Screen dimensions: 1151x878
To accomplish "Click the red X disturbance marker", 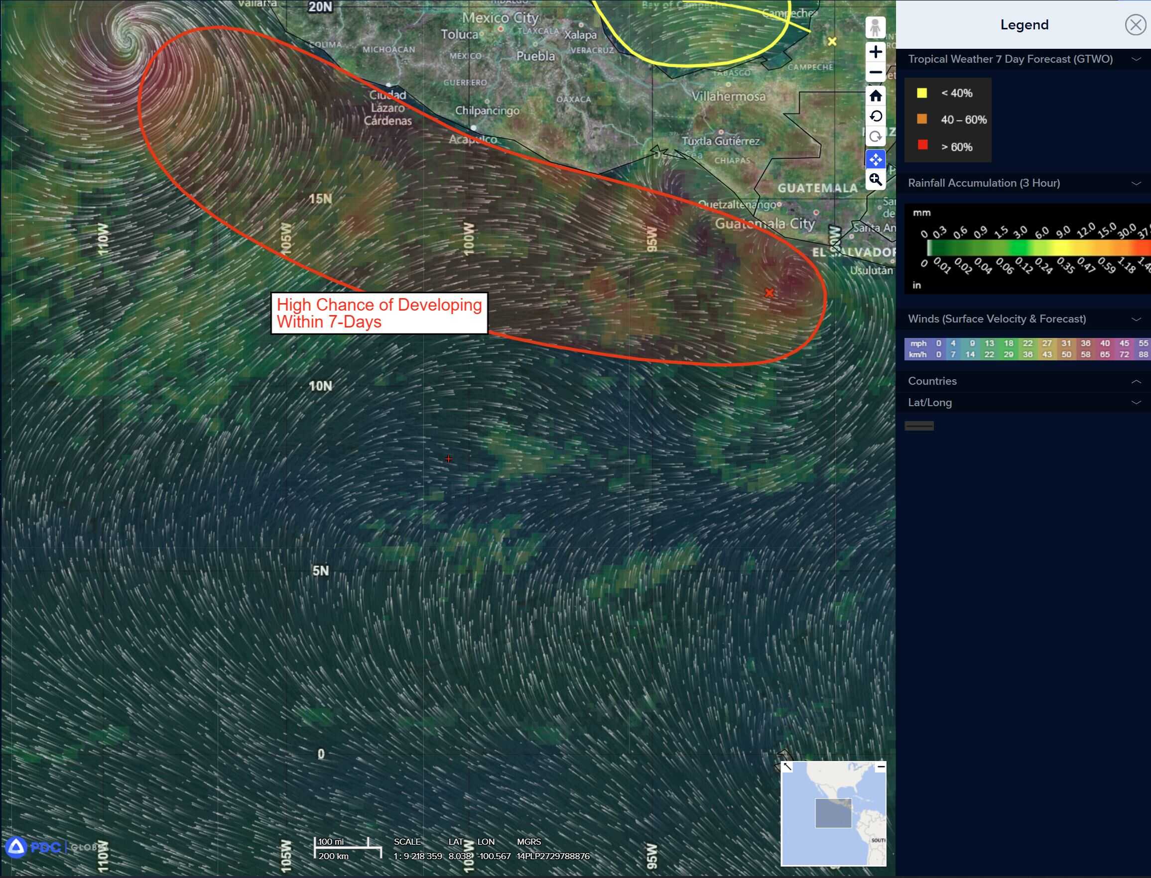I will (768, 293).
